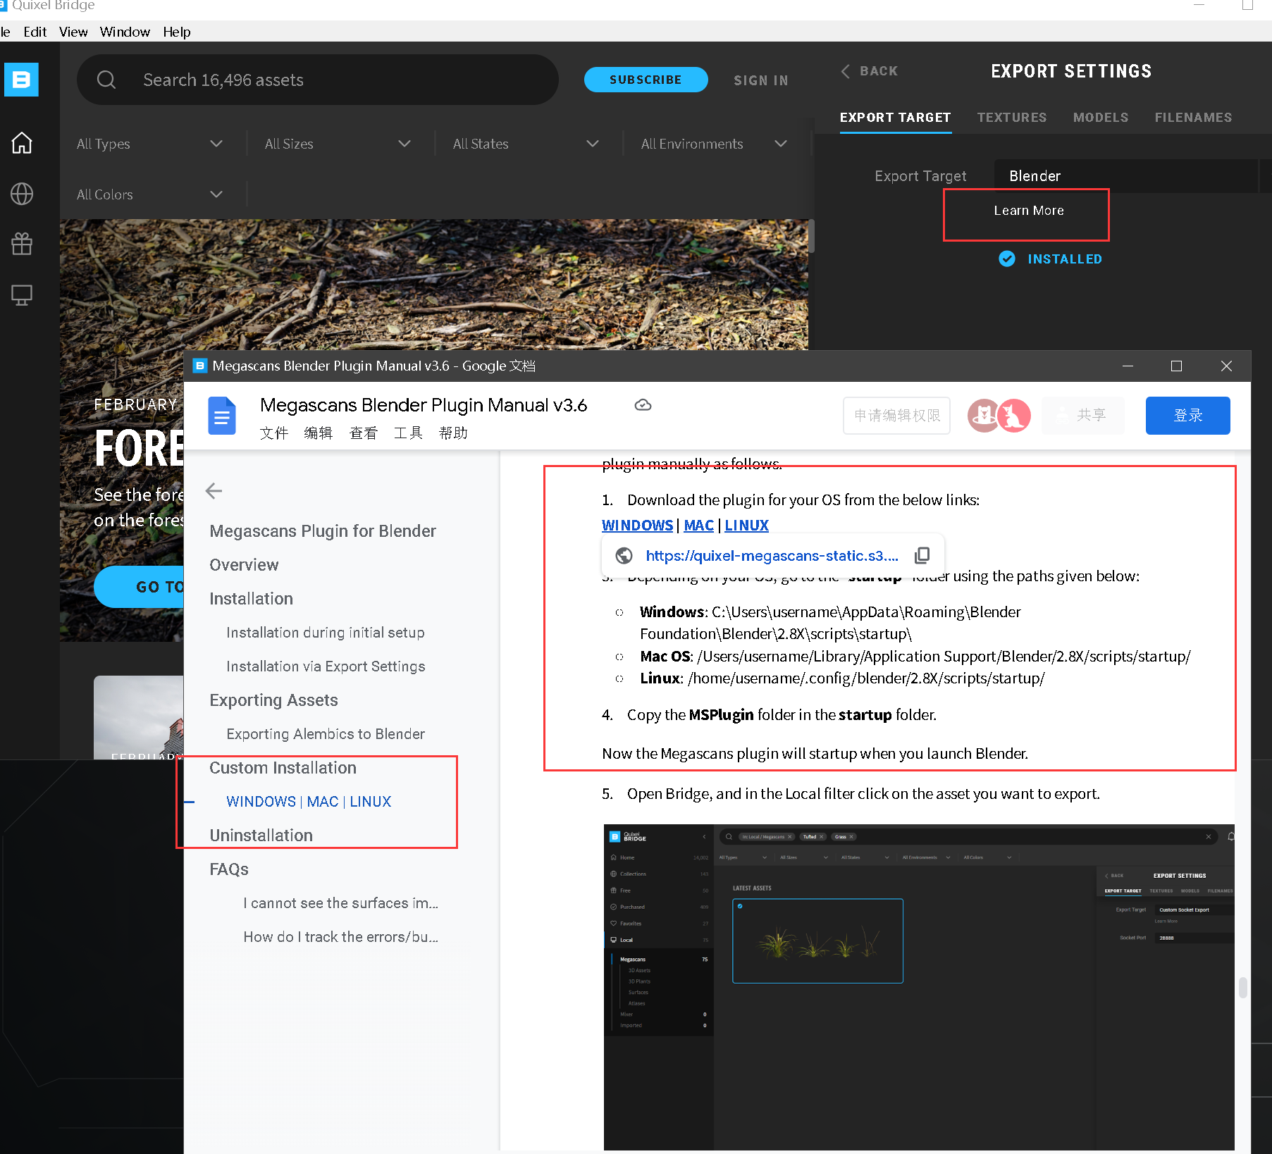The width and height of the screenshot is (1272, 1154).
Task: Open the 工具 menu in Google Docs
Action: click(x=408, y=433)
